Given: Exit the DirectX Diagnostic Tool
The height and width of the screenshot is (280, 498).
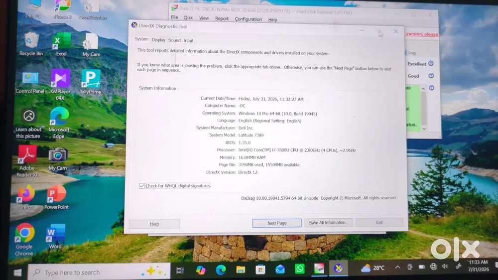Looking at the screenshot, I should (379, 222).
